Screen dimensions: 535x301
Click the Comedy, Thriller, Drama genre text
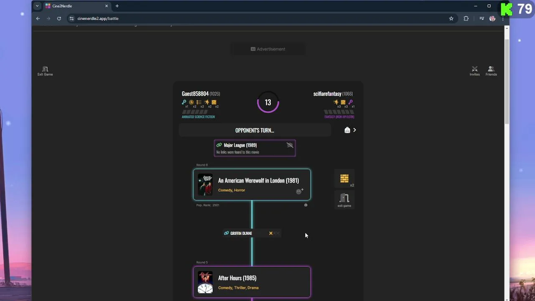point(238,288)
